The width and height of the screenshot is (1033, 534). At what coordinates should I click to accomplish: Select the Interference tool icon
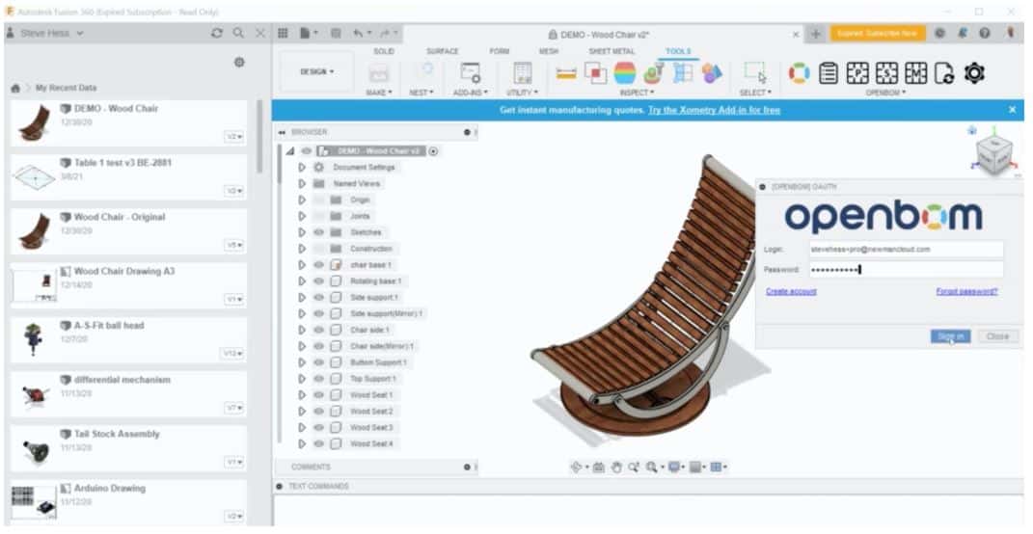[x=595, y=73]
